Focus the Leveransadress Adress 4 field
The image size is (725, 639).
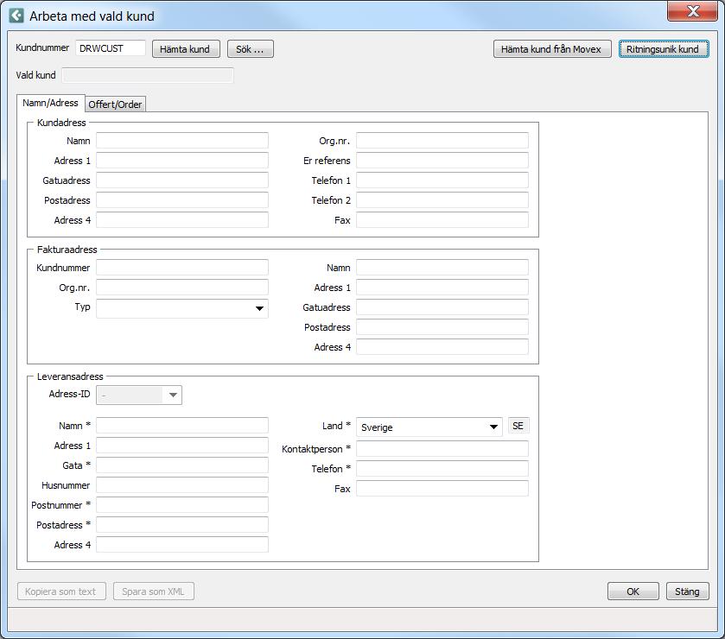pos(182,545)
